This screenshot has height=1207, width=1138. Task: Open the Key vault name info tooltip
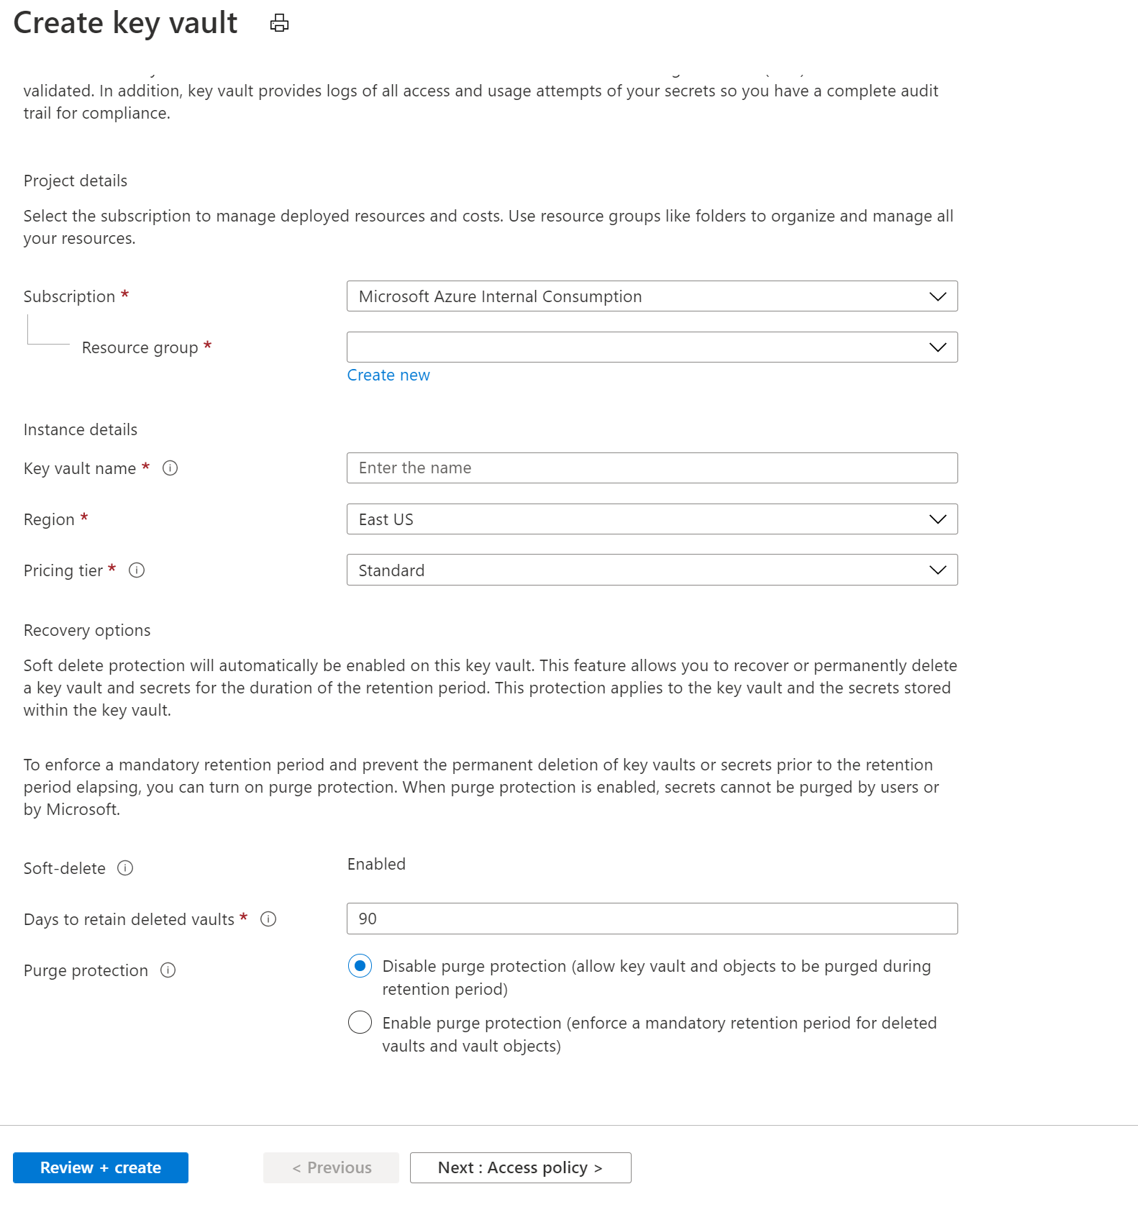(170, 468)
